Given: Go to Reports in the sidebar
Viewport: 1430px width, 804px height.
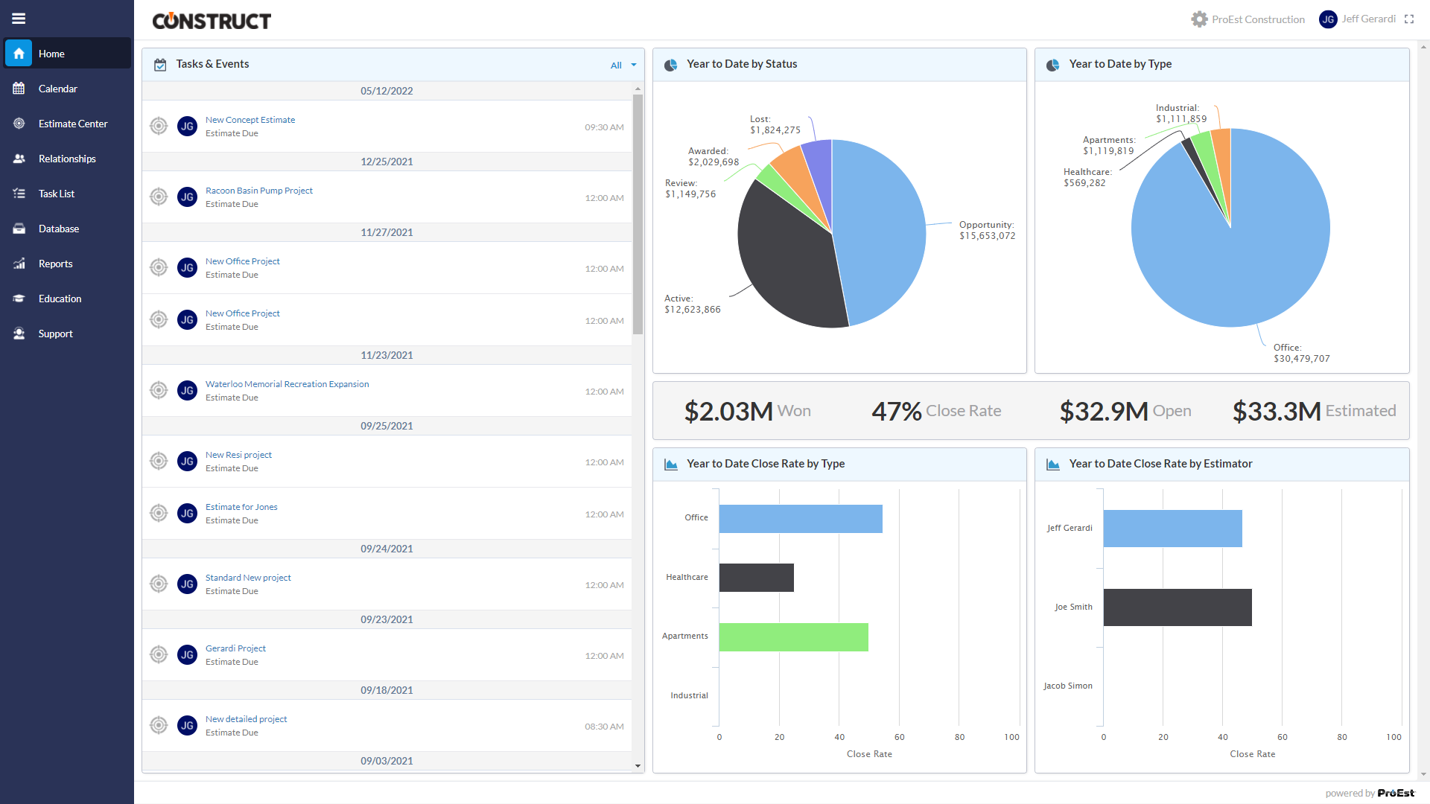Looking at the screenshot, I should point(55,264).
